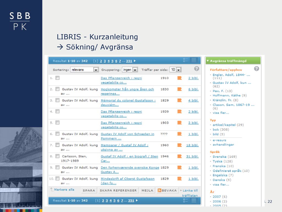The width and height of the screenshot is (282, 212).
Task: Select compact list view in bottom results bar
Action: point(194,200)
